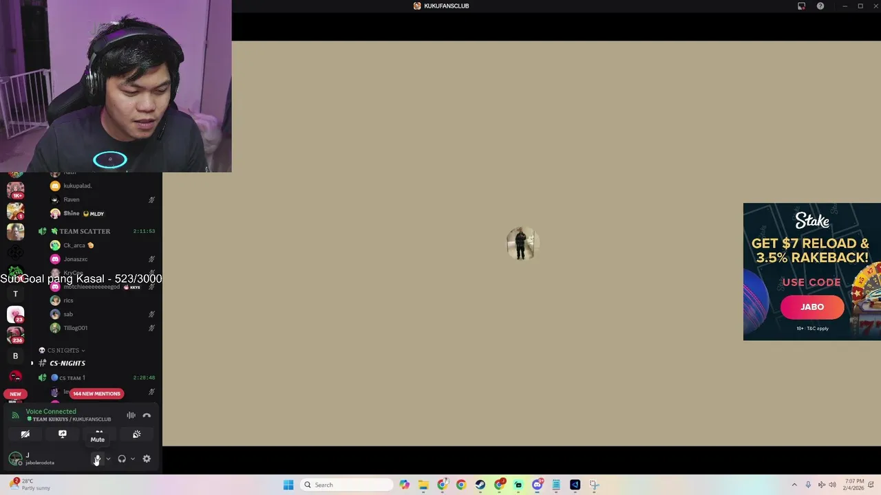The height and width of the screenshot is (495, 881).
Task: Open Copilot from taskbar
Action: 404,485
